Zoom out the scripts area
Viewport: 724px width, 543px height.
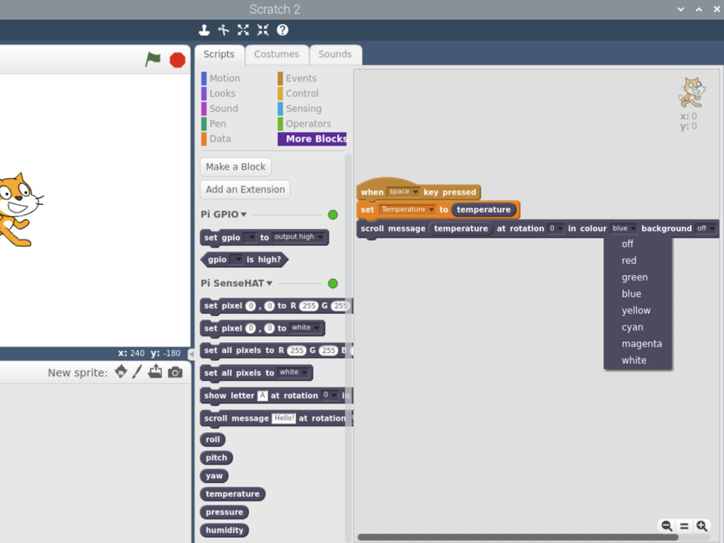[667, 526]
